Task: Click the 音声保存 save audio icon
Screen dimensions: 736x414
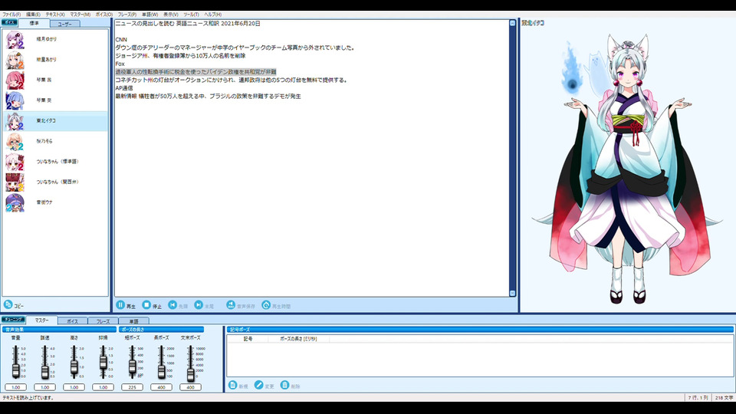Action: pyautogui.click(x=231, y=305)
